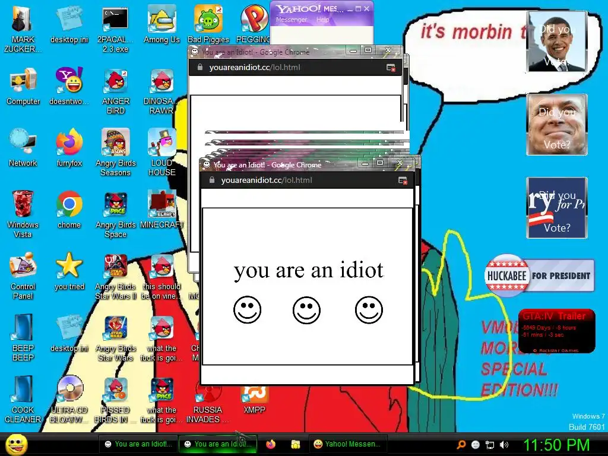
Task: Open the LOUD HOUSE shortcut
Action: tap(161, 152)
